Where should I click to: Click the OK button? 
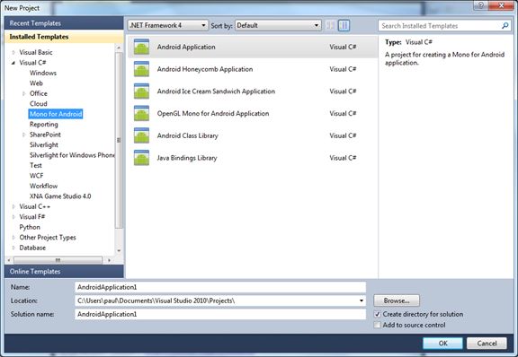(x=442, y=344)
